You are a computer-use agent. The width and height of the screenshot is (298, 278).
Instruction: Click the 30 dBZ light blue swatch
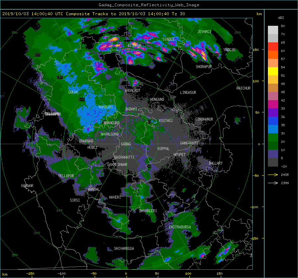coord(273,129)
